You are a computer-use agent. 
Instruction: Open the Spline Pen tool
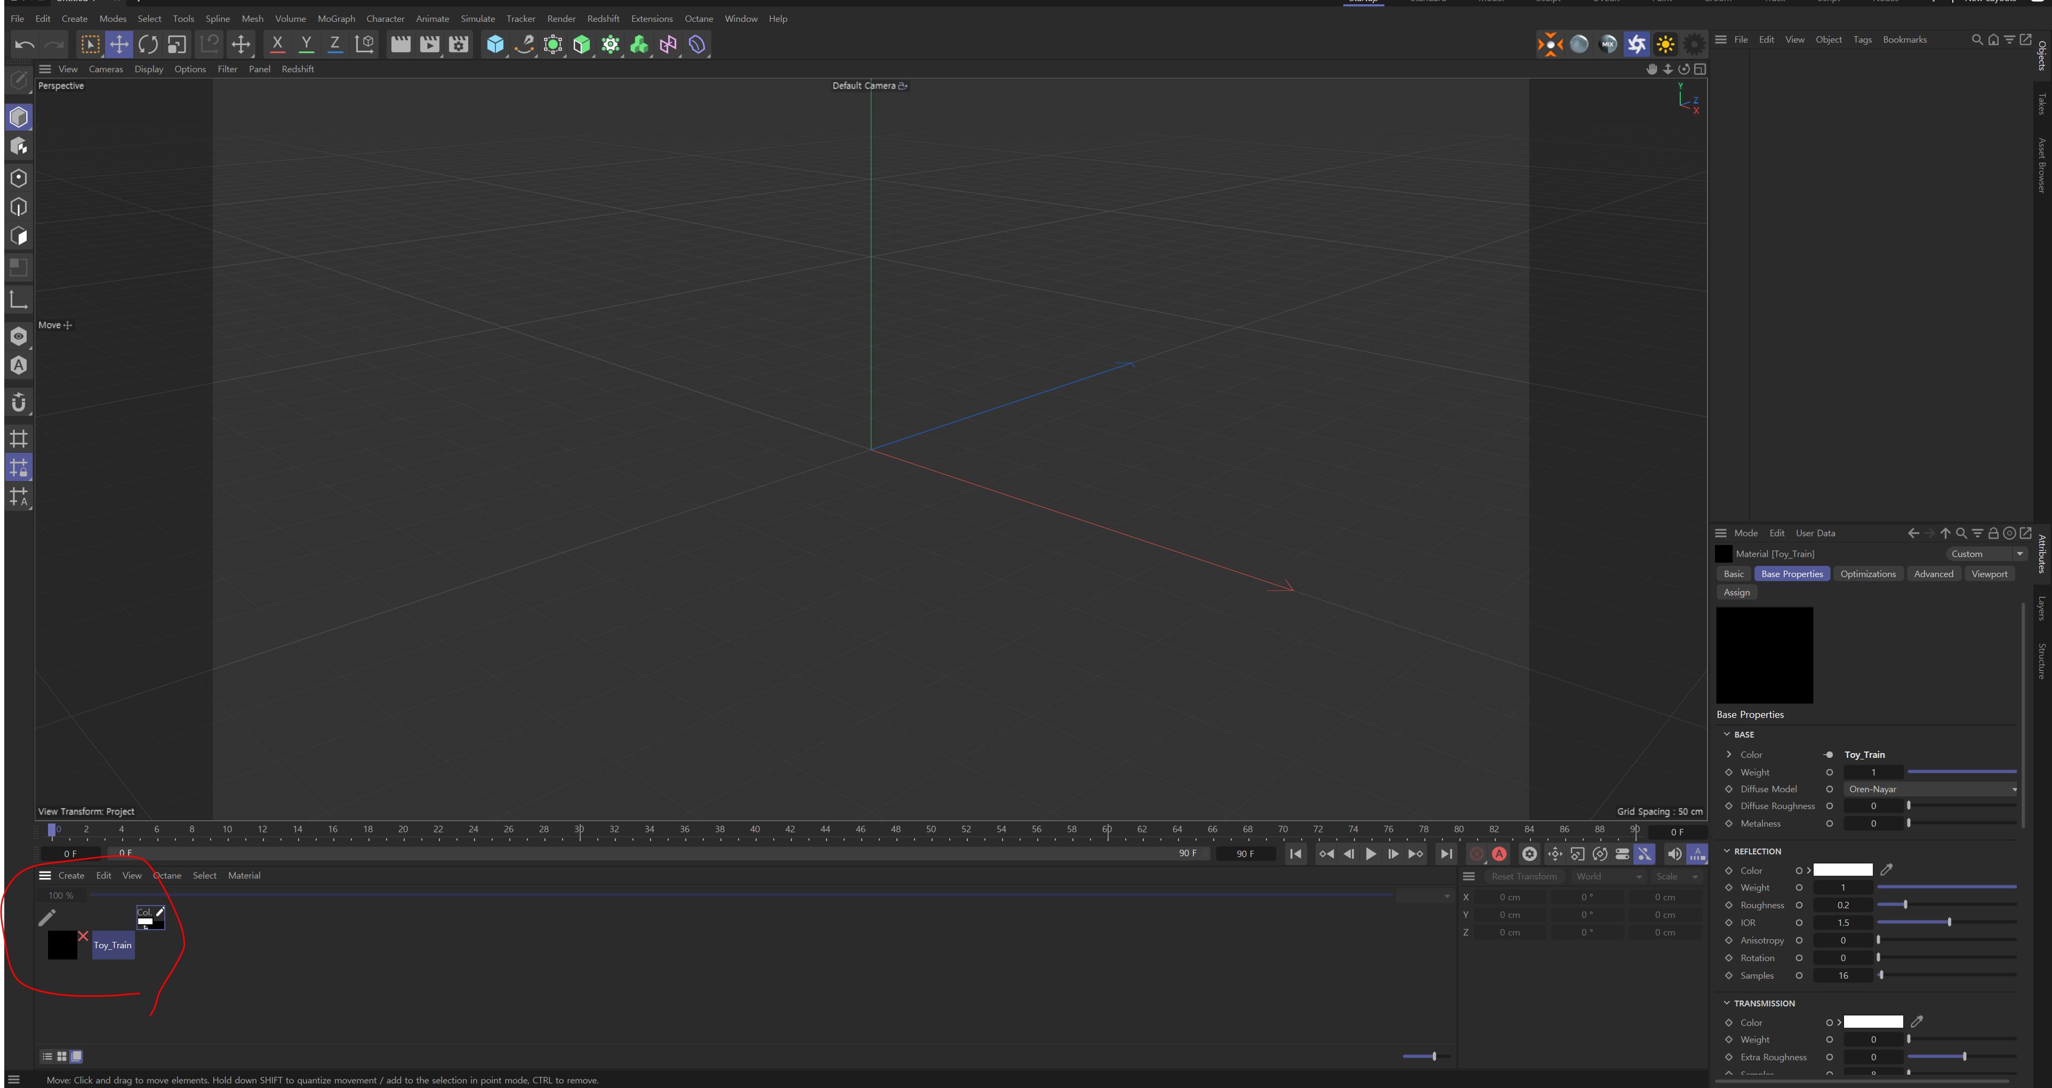(524, 45)
